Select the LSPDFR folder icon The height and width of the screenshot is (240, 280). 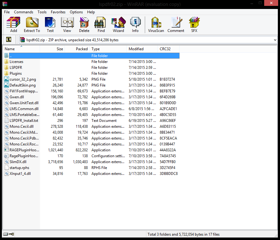tap(7, 68)
